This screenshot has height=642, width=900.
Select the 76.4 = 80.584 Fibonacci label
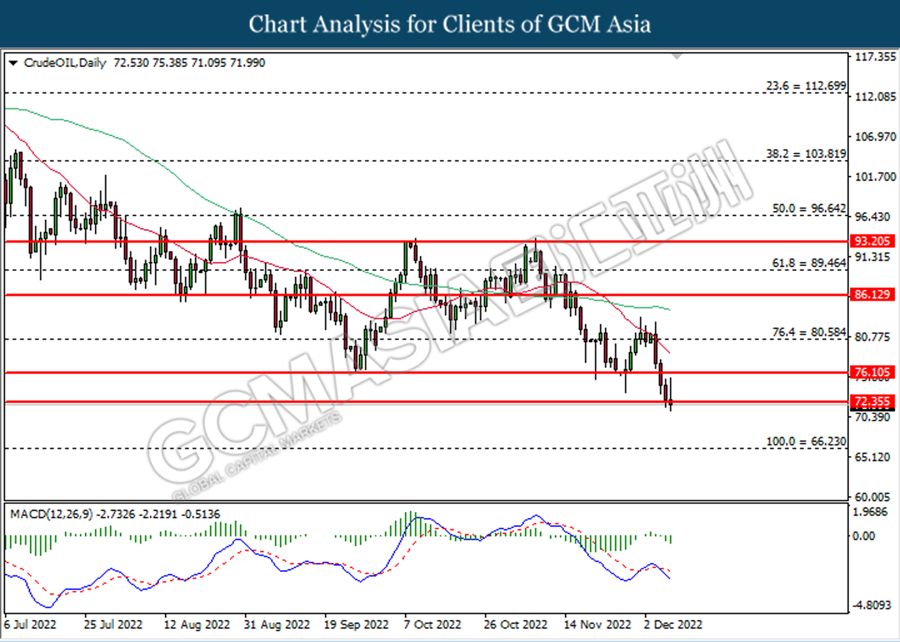(x=809, y=332)
